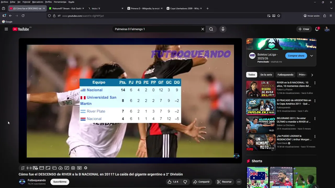The image size is (335, 188).
Task: Select the Futboqueando filter chip
Action: tap(285, 75)
